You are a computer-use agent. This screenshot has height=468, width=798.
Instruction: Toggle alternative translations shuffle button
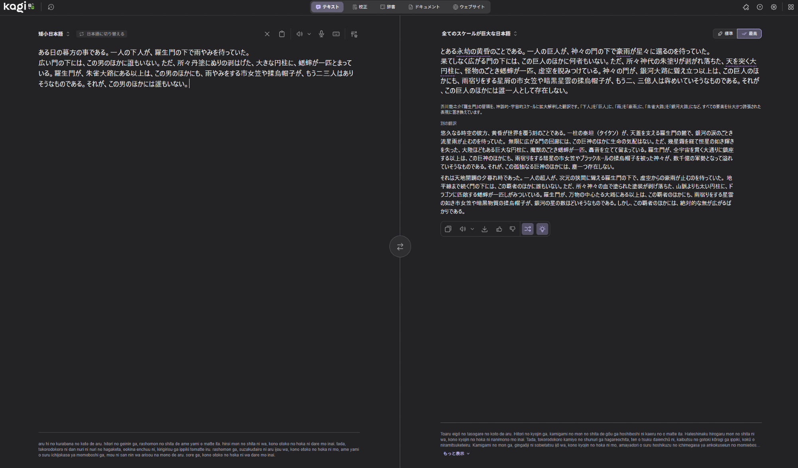point(527,229)
